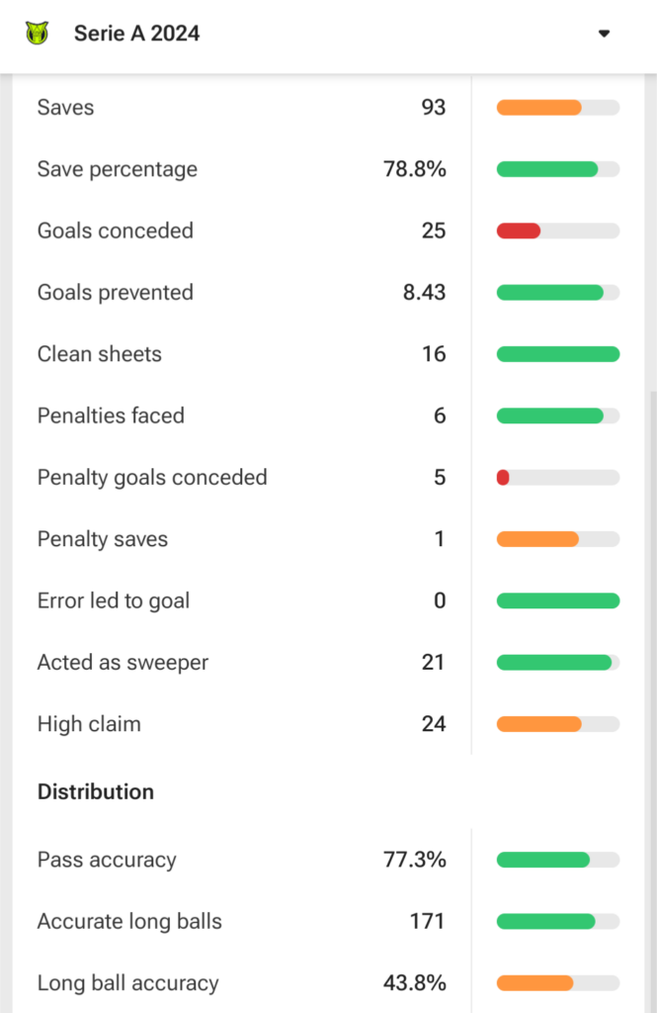The width and height of the screenshot is (657, 1013).
Task: Select the Pass accuracy row label
Action: tap(107, 860)
